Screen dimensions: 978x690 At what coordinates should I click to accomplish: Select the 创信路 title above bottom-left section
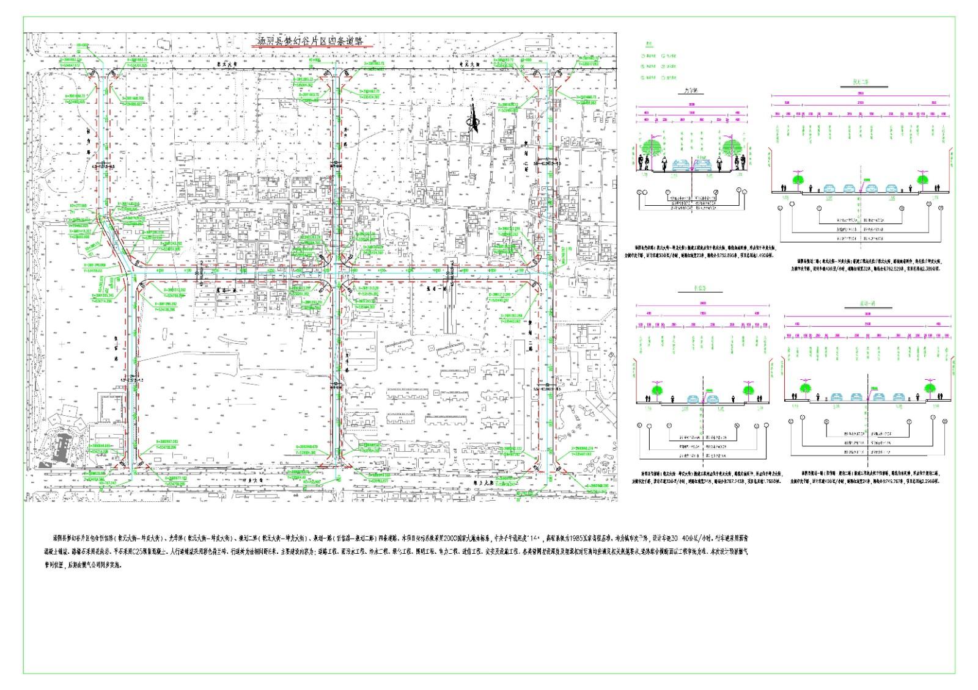coord(700,289)
